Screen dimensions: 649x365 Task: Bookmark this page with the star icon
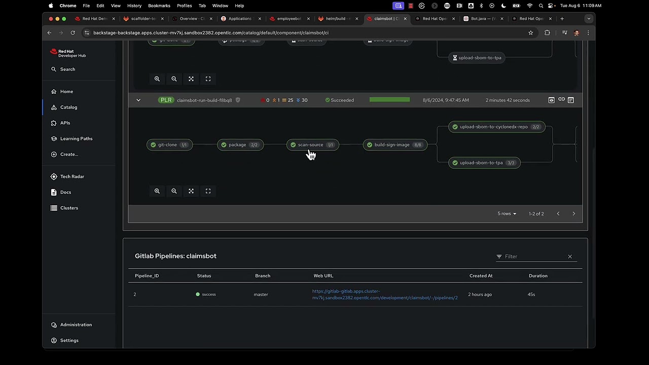pyautogui.click(x=531, y=32)
